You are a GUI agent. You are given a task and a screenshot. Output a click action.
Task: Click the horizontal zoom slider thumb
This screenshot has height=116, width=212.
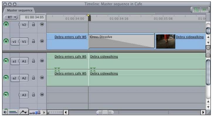pos(105,112)
